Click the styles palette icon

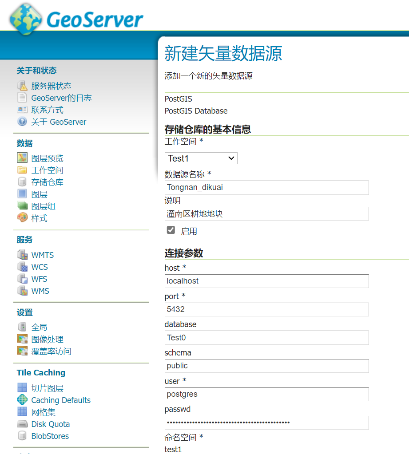tap(22, 218)
